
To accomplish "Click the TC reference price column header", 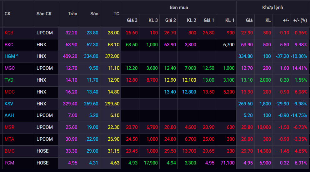I will coord(116,14).
